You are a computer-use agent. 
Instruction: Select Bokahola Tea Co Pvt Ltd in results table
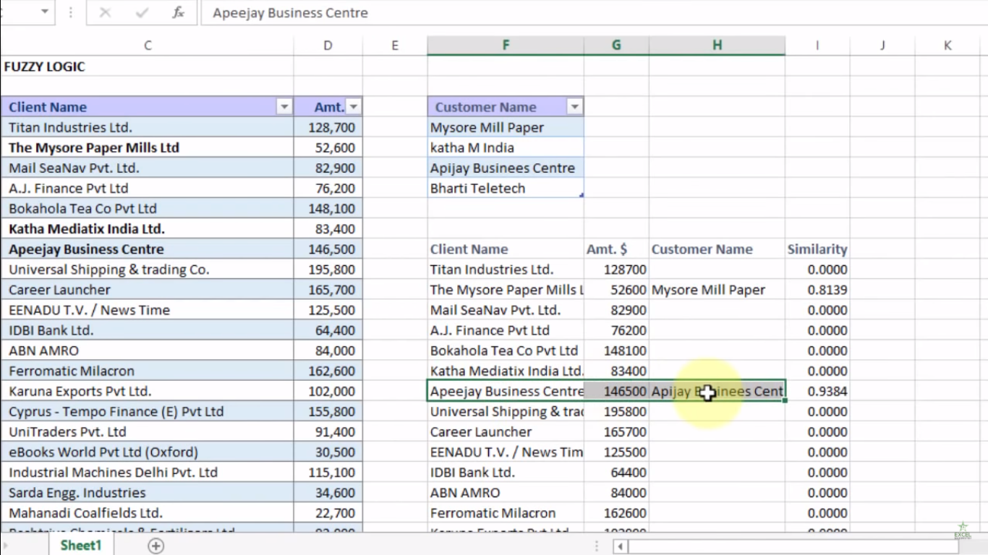click(x=506, y=350)
